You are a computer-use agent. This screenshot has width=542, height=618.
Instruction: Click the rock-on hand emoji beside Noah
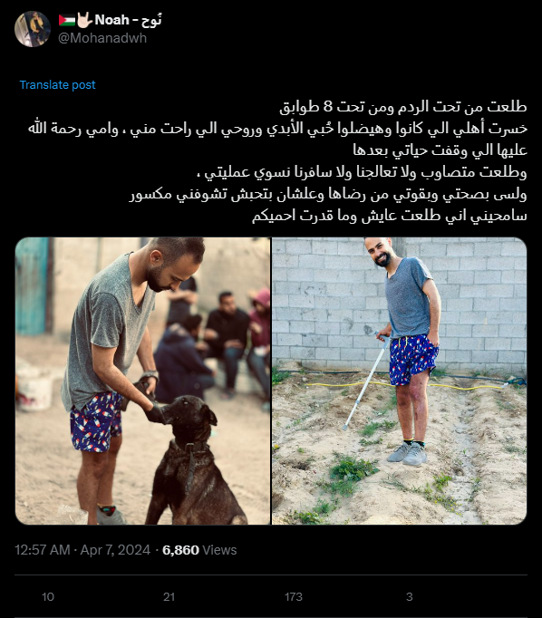[x=84, y=19]
